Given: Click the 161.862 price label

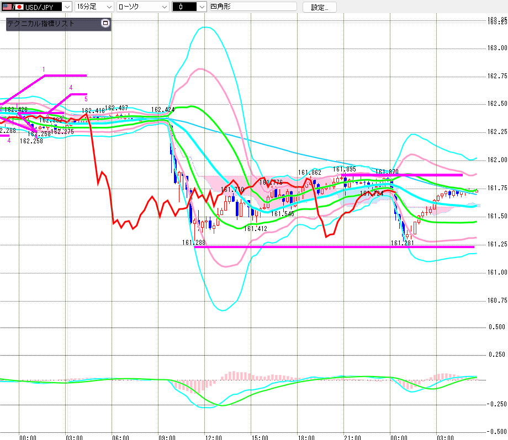Looking at the screenshot, I should [x=310, y=173].
